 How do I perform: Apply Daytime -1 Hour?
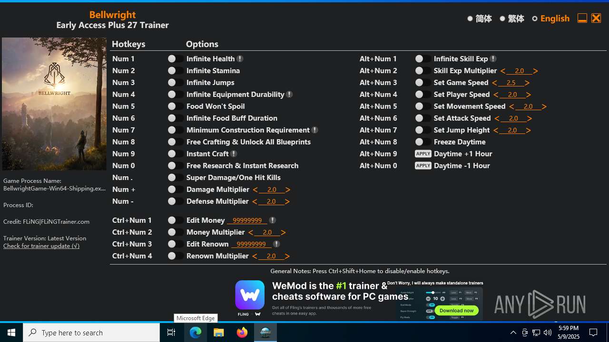click(423, 166)
